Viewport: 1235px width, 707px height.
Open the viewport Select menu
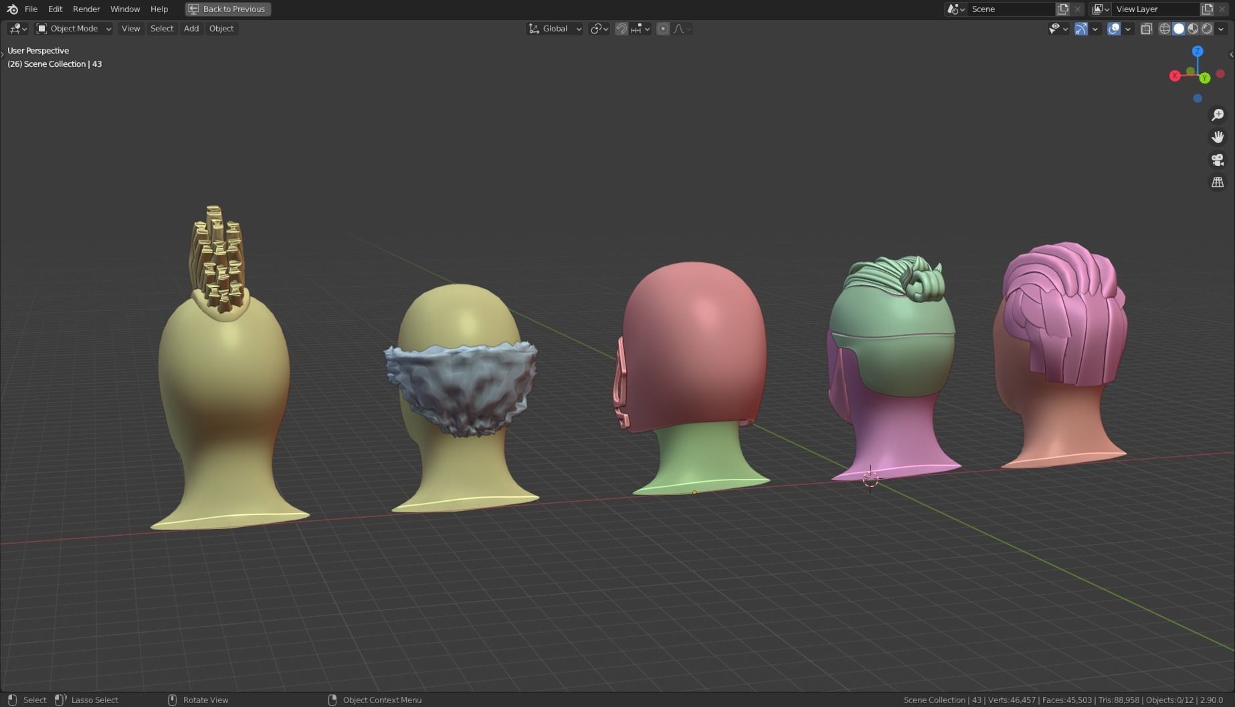tap(162, 29)
